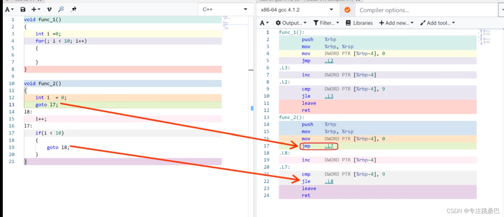Save the source code with floppy icon
The height and width of the screenshot is (217, 504).
tap(23, 10)
